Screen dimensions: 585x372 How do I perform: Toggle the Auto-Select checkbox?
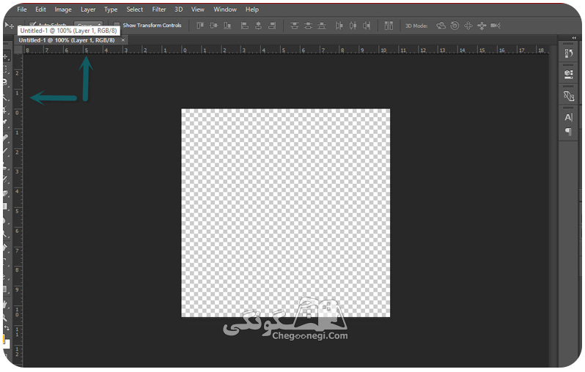coord(33,25)
